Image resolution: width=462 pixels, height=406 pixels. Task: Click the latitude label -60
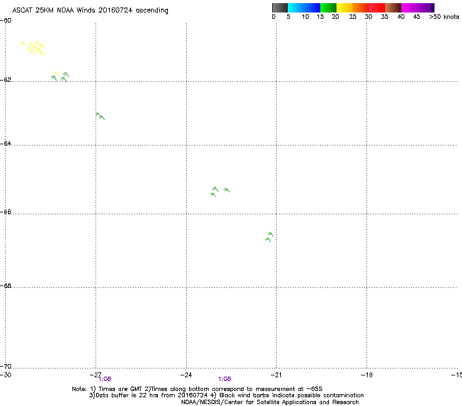coord(6,21)
